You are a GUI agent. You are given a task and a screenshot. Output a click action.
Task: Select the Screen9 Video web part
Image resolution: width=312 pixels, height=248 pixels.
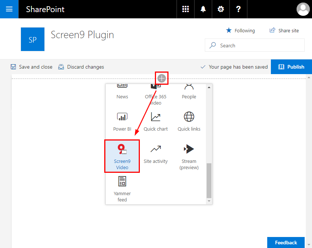pyautogui.click(x=122, y=156)
